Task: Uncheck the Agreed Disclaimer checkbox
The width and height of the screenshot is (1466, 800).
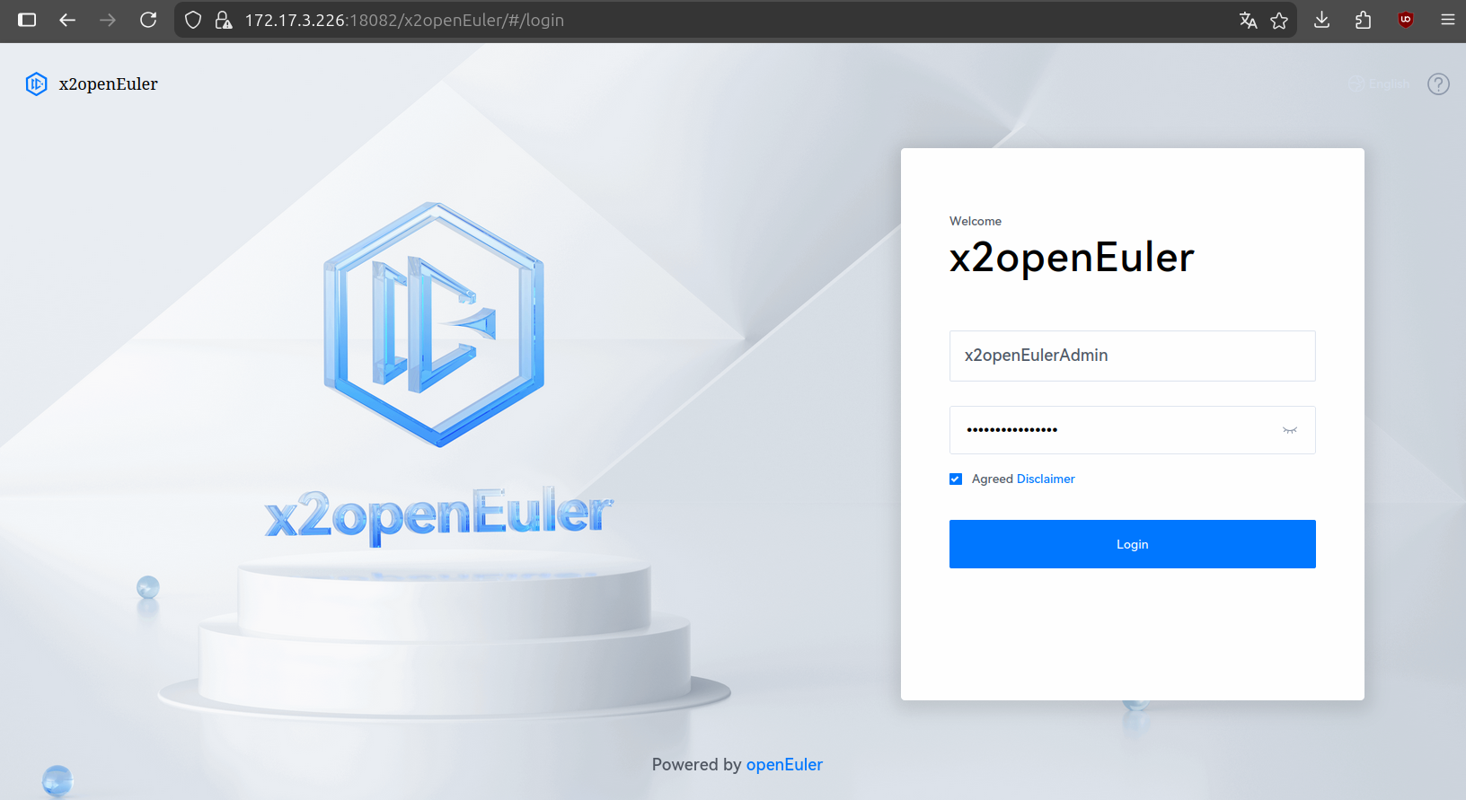Action: point(956,479)
